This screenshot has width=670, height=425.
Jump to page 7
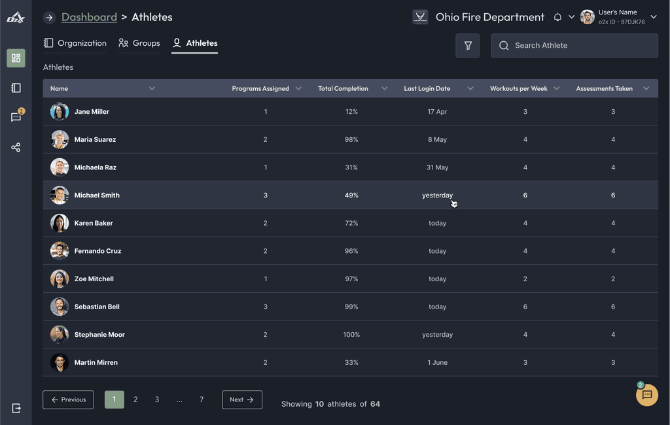(x=202, y=399)
